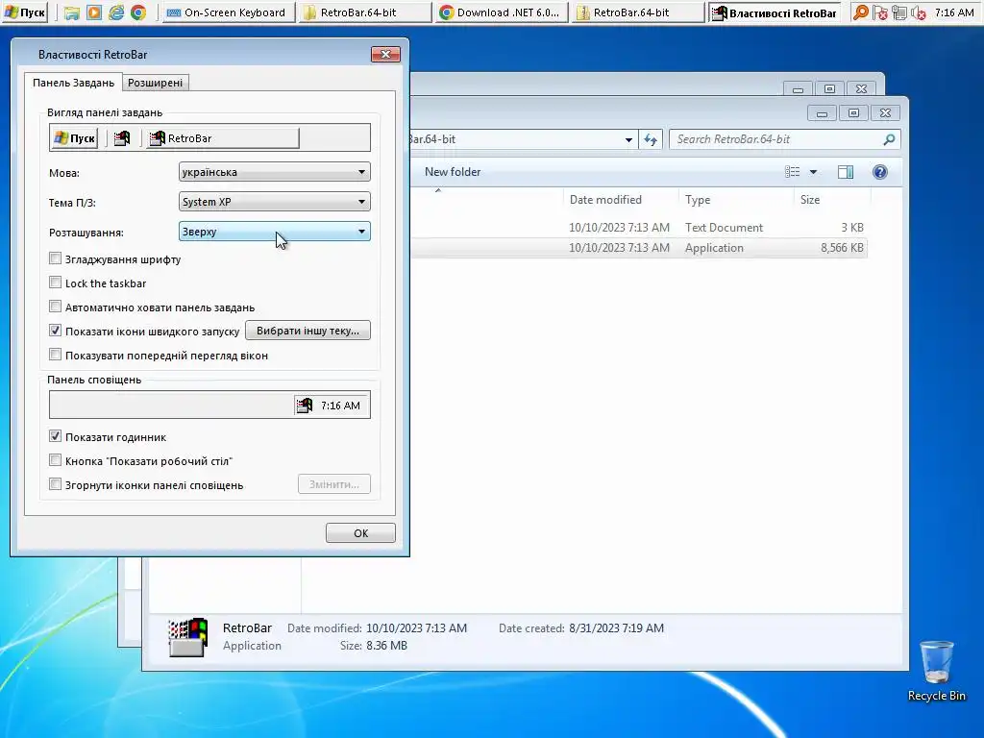Open the Тема П/З theme dropdown
The width and height of the screenshot is (984, 738).
[274, 202]
